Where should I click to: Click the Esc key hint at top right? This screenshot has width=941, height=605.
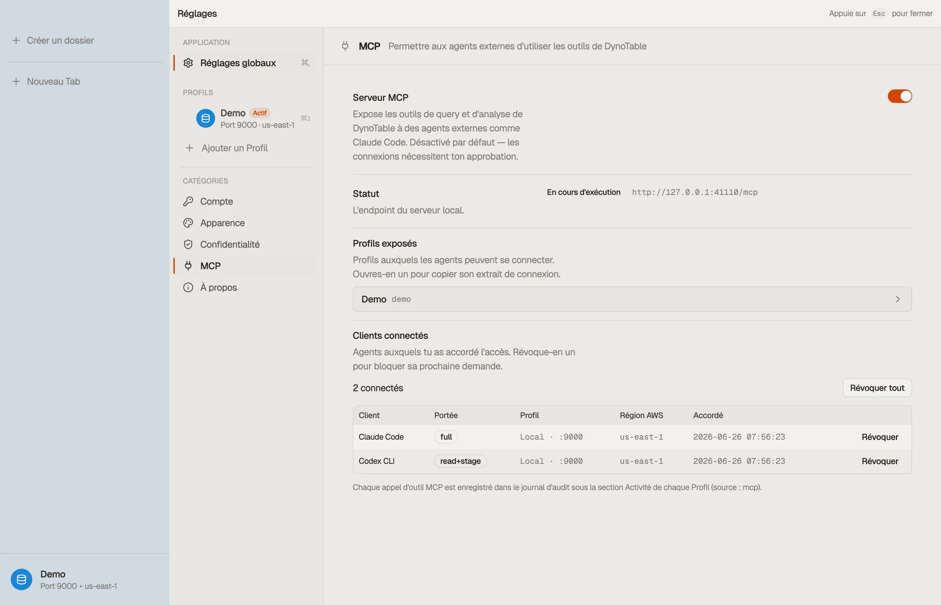point(878,14)
